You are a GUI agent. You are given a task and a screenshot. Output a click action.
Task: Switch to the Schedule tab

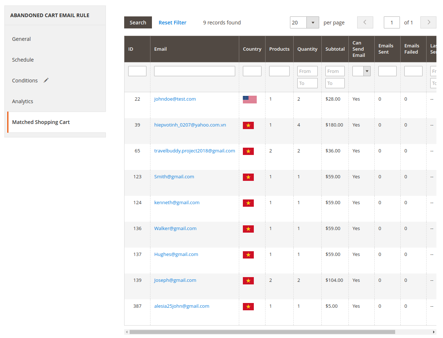pos(23,60)
